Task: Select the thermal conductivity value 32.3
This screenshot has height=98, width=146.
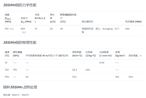Action: tap(75, 70)
